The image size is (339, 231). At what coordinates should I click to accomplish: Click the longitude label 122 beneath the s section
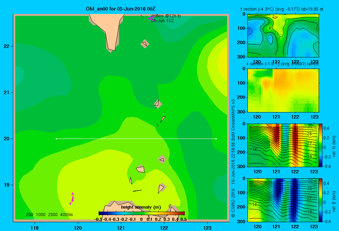[295, 117]
